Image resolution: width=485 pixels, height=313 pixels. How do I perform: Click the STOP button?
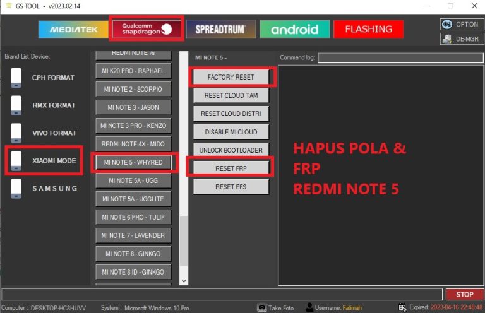click(x=465, y=295)
